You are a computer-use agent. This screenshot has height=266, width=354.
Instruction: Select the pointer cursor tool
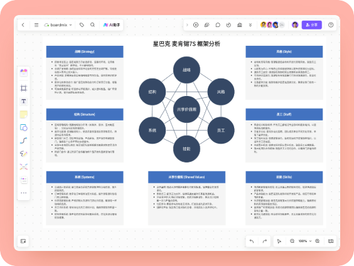[279, 241]
